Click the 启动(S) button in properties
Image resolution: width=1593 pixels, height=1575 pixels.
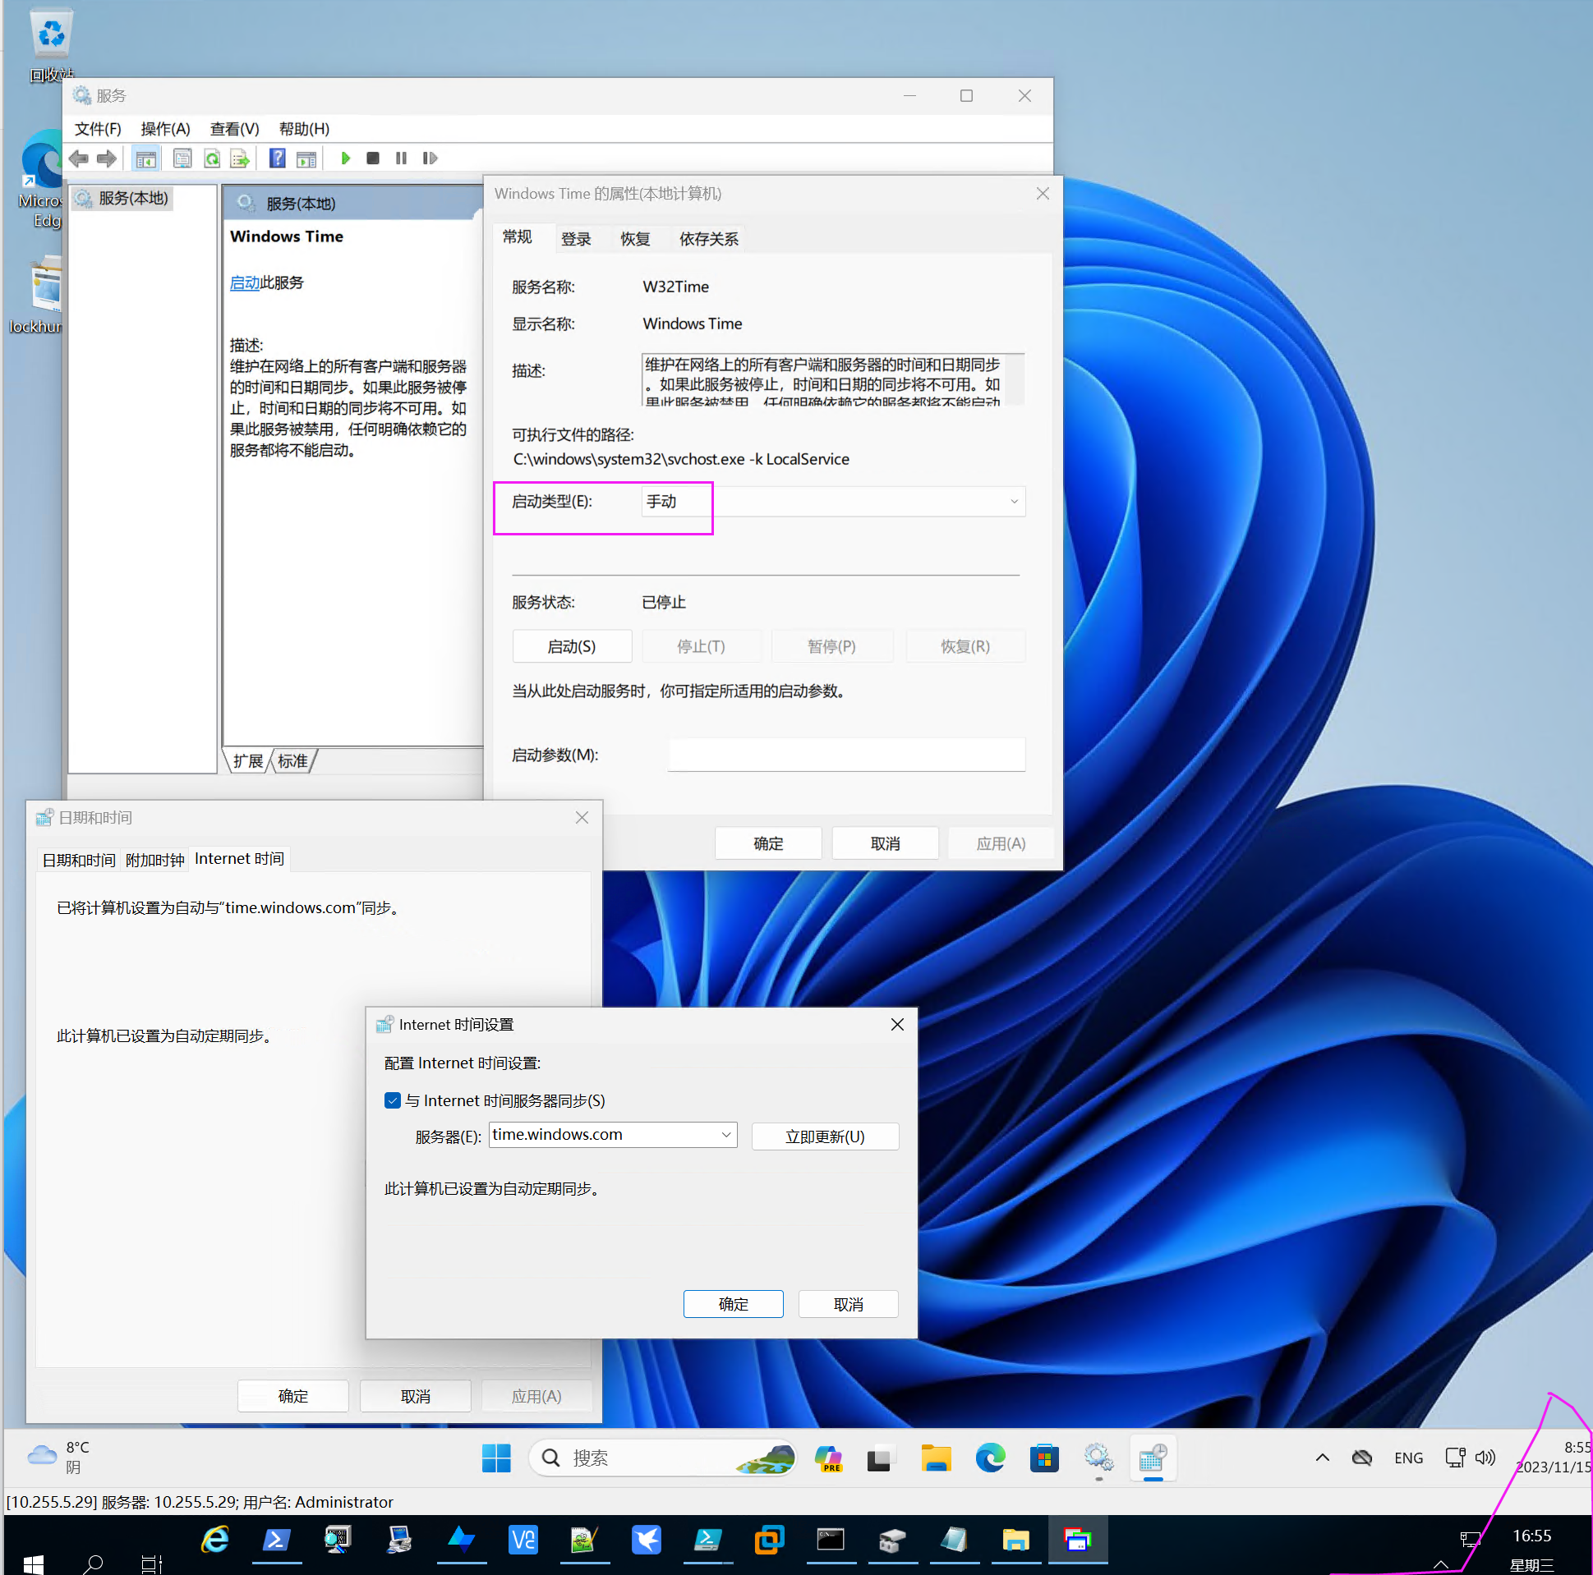572,646
